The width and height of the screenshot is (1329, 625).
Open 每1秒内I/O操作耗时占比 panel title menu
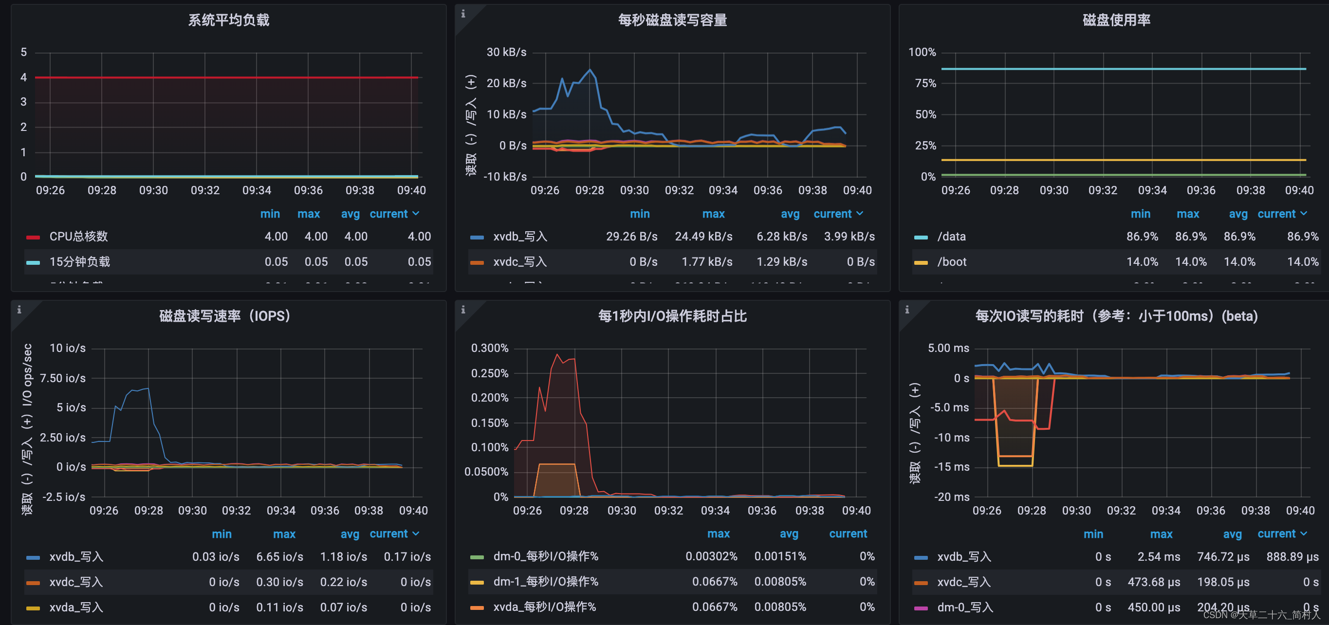click(x=672, y=315)
